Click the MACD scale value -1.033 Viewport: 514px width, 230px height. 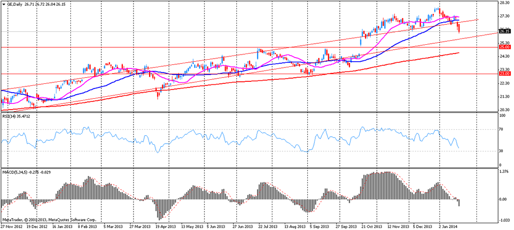coord(504,221)
